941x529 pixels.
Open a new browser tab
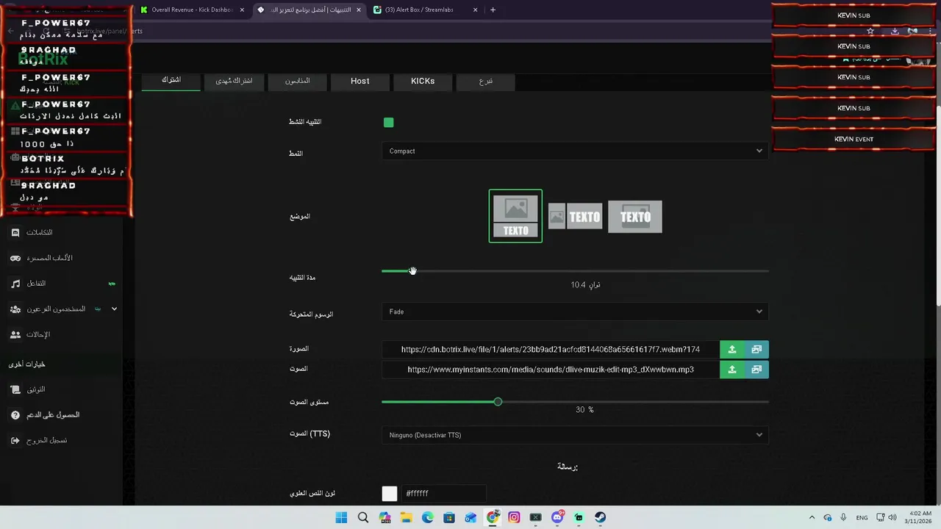point(493,10)
